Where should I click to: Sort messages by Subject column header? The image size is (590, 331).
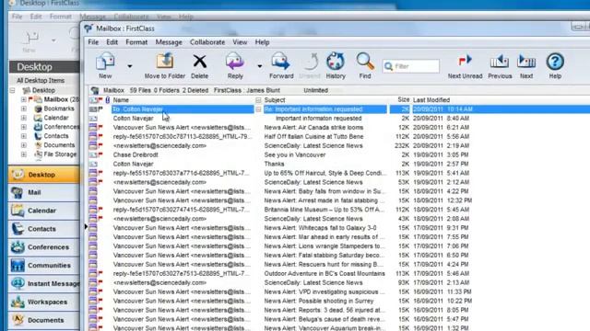275,100
